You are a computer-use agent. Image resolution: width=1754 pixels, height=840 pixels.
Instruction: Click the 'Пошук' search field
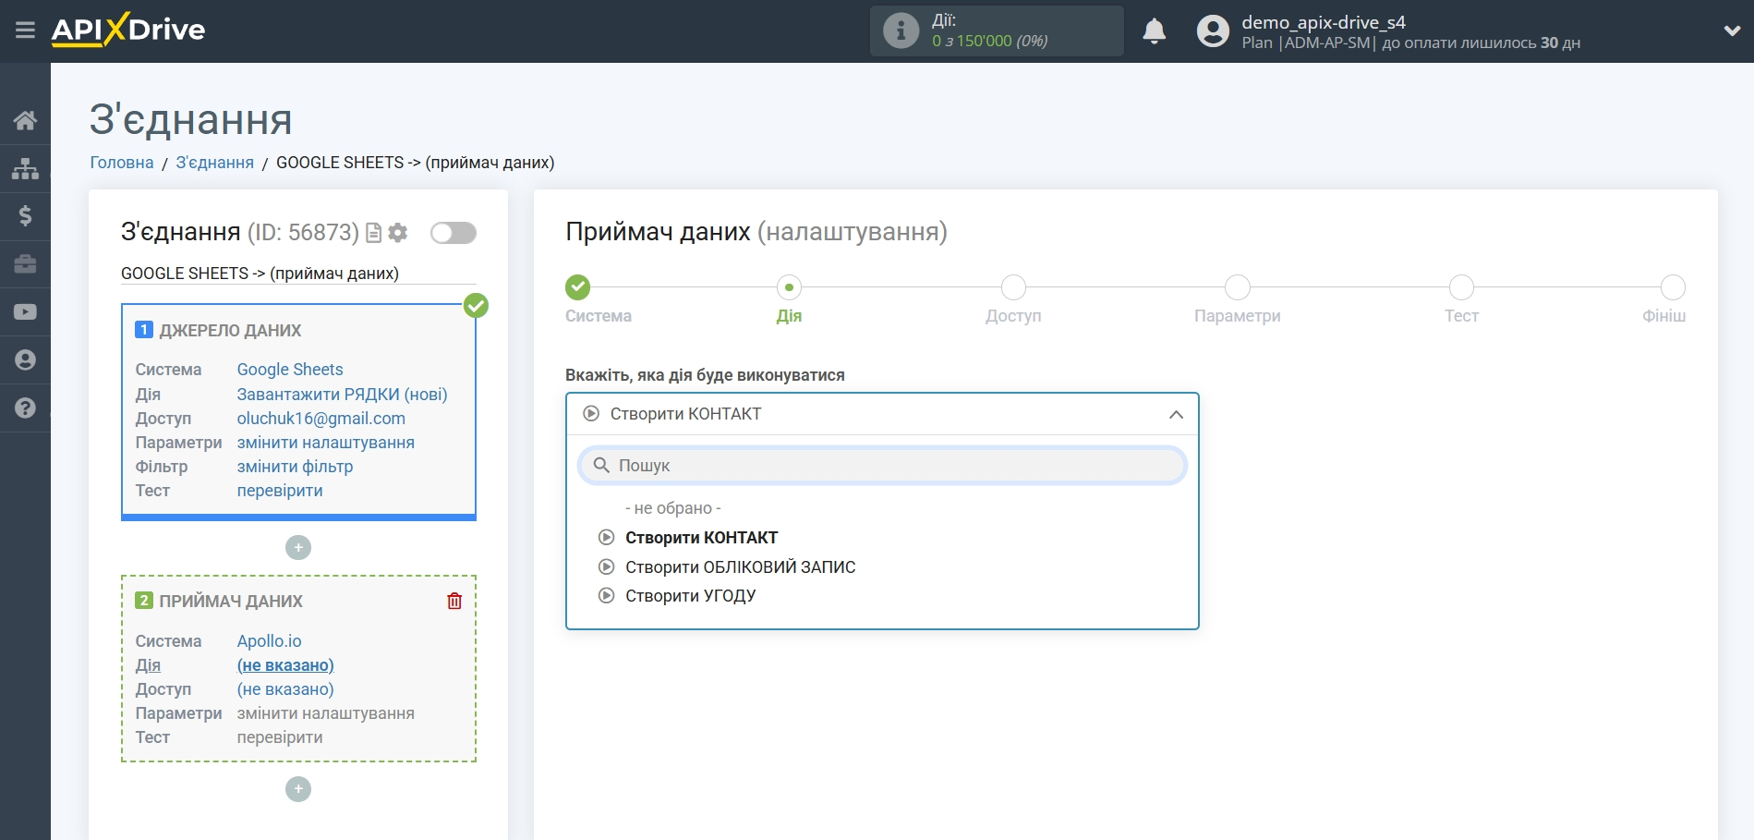(882, 466)
